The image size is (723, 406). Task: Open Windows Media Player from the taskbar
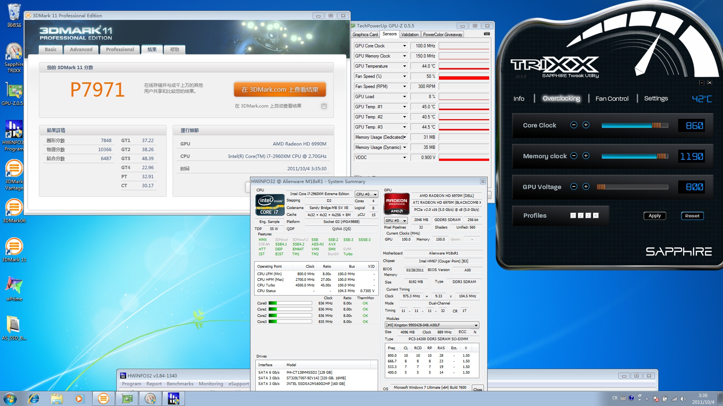click(79, 398)
